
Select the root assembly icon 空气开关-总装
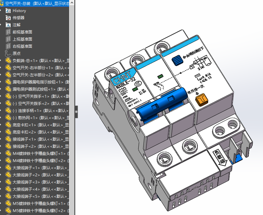click(x=2, y=3)
